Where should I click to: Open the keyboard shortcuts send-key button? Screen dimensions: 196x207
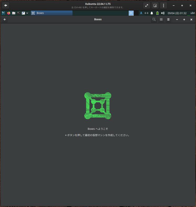(155, 6)
